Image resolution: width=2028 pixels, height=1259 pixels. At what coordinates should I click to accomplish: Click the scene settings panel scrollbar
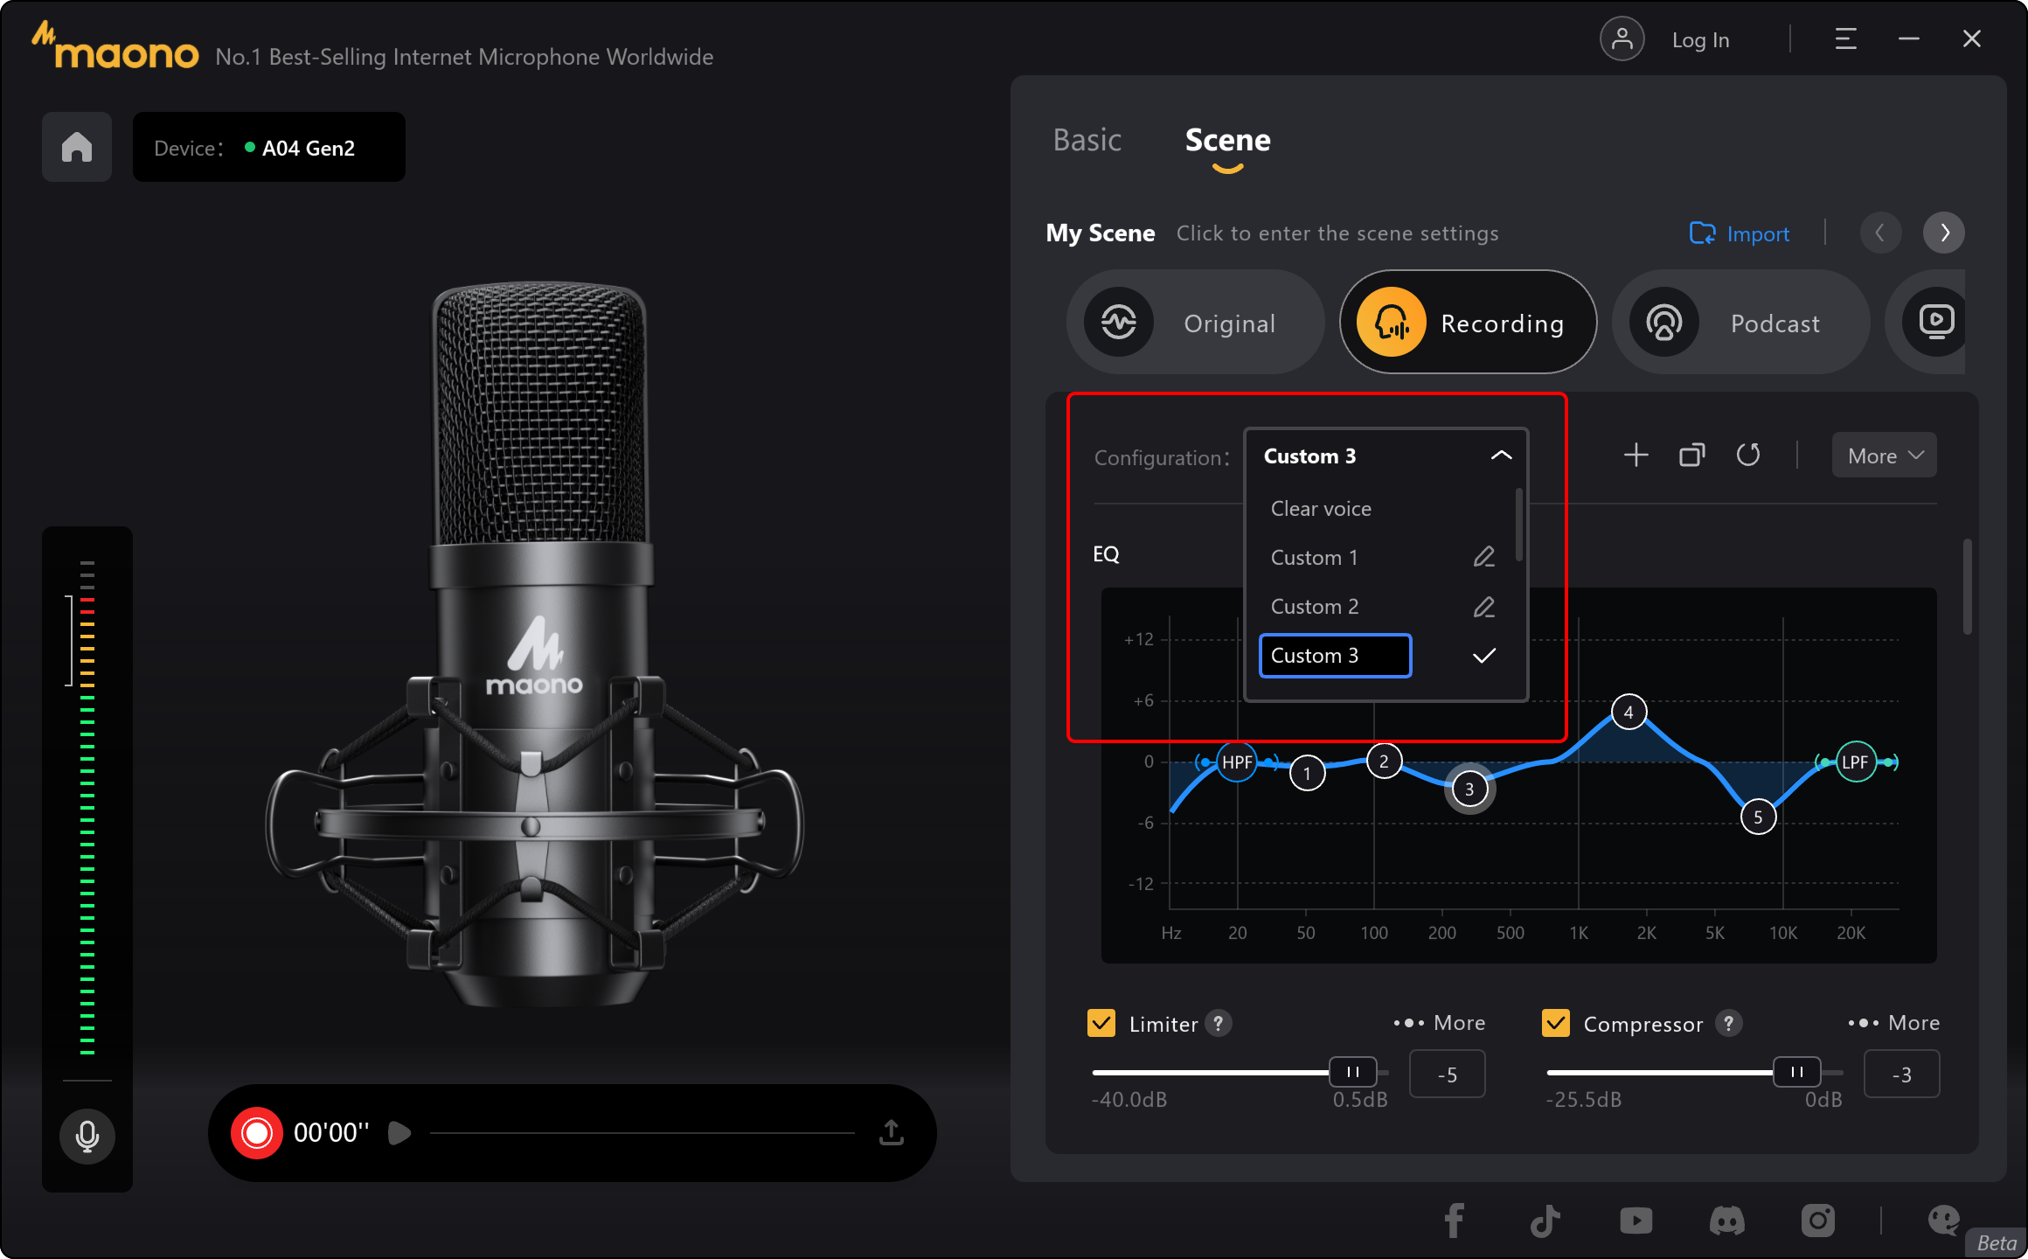click(1967, 587)
